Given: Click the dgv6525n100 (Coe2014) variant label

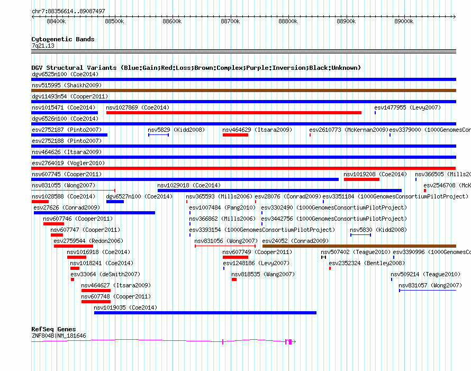Looking at the screenshot, I should tap(65, 74).
